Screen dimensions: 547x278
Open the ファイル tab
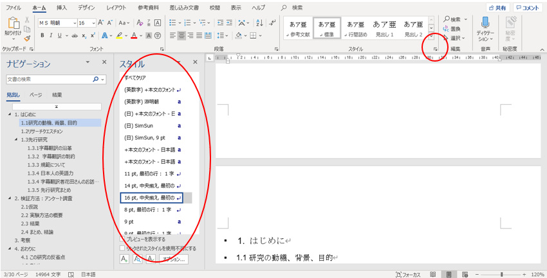14,7
